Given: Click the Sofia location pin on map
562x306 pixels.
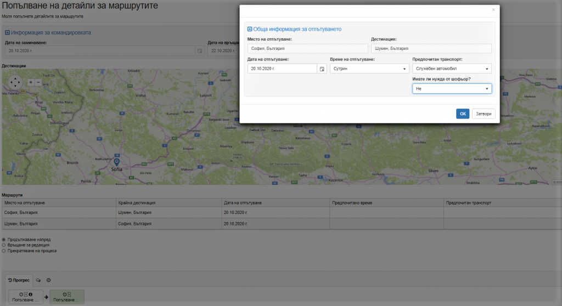Looking at the screenshot, I should tap(116, 162).
